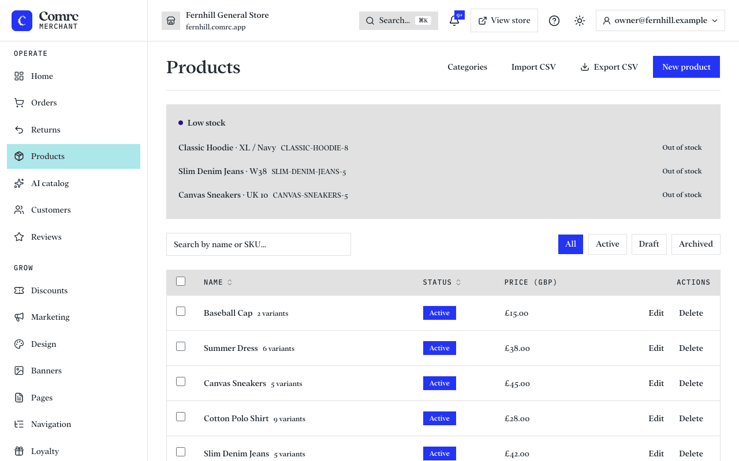
Task: Click the Home sidebar icon
Action: 19,76
